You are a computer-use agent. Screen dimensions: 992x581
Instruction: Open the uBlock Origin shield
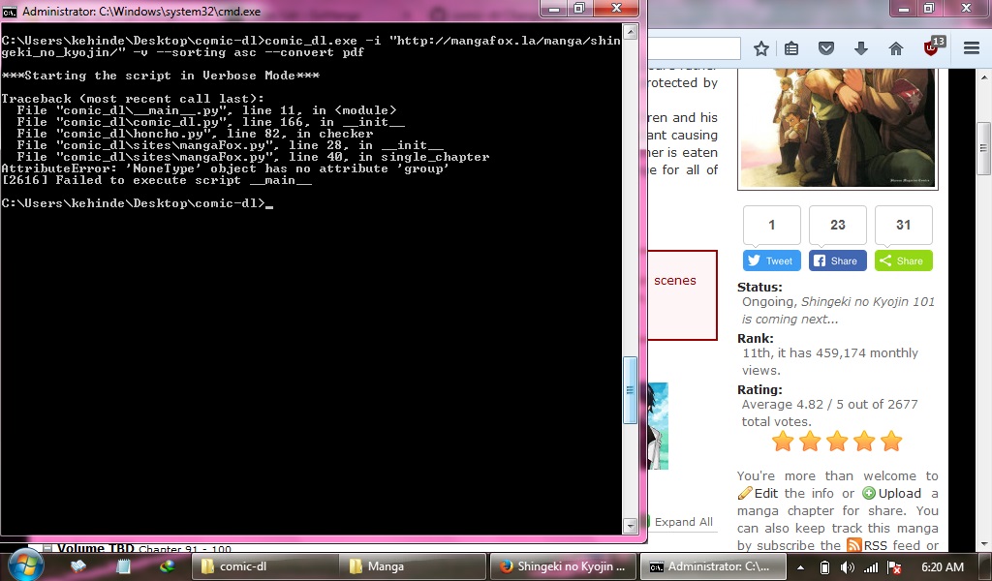930,47
